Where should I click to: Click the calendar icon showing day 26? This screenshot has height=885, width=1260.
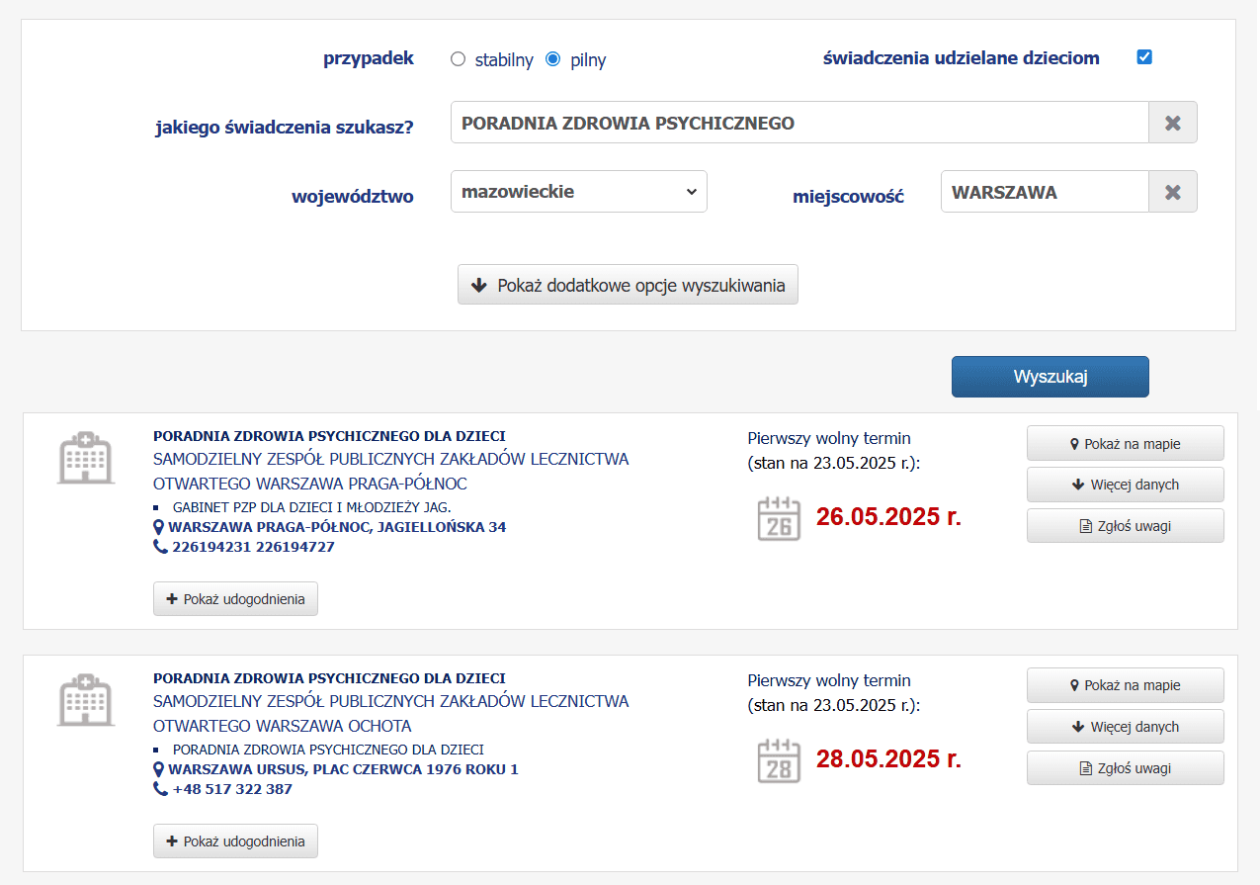779,518
